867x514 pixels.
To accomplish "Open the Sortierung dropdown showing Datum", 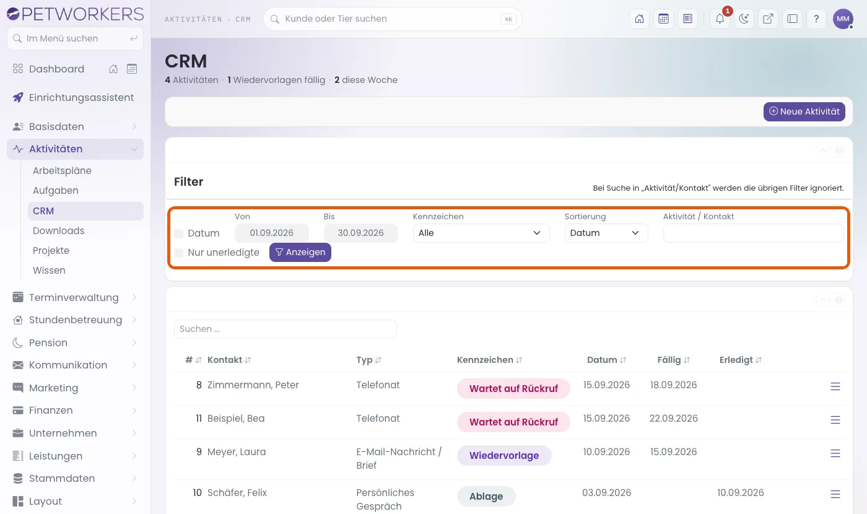I will click(606, 233).
